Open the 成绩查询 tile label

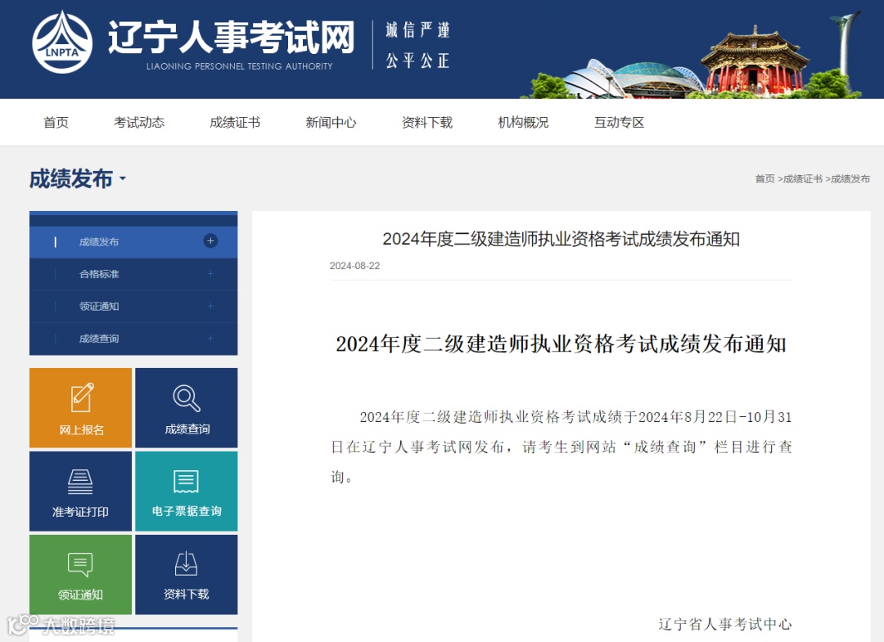pyautogui.click(x=187, y=429)
